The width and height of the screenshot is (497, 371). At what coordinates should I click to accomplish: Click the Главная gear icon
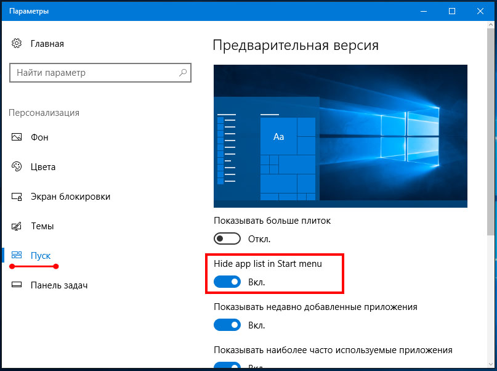pyautogui.click(x=17, y=43)
